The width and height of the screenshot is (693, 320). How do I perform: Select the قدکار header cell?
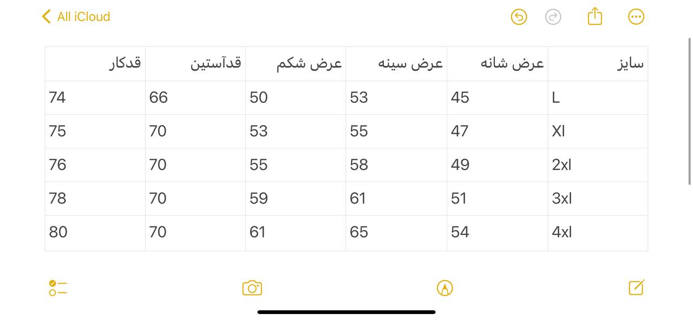95,64
